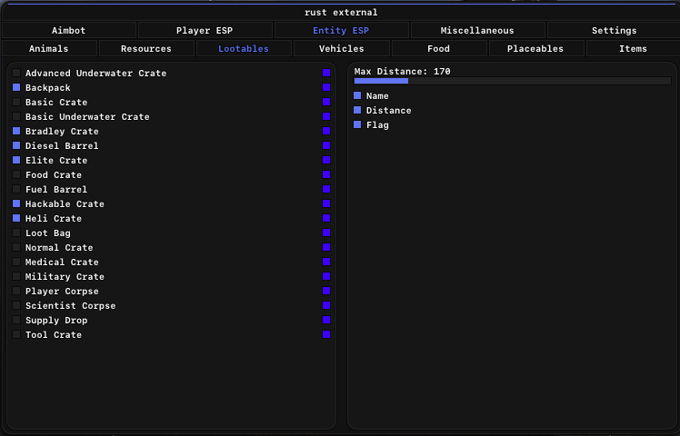Open the Basic Crate color swatch
The height and width of the screenshot is (436, 680).
tap(326, 102)
